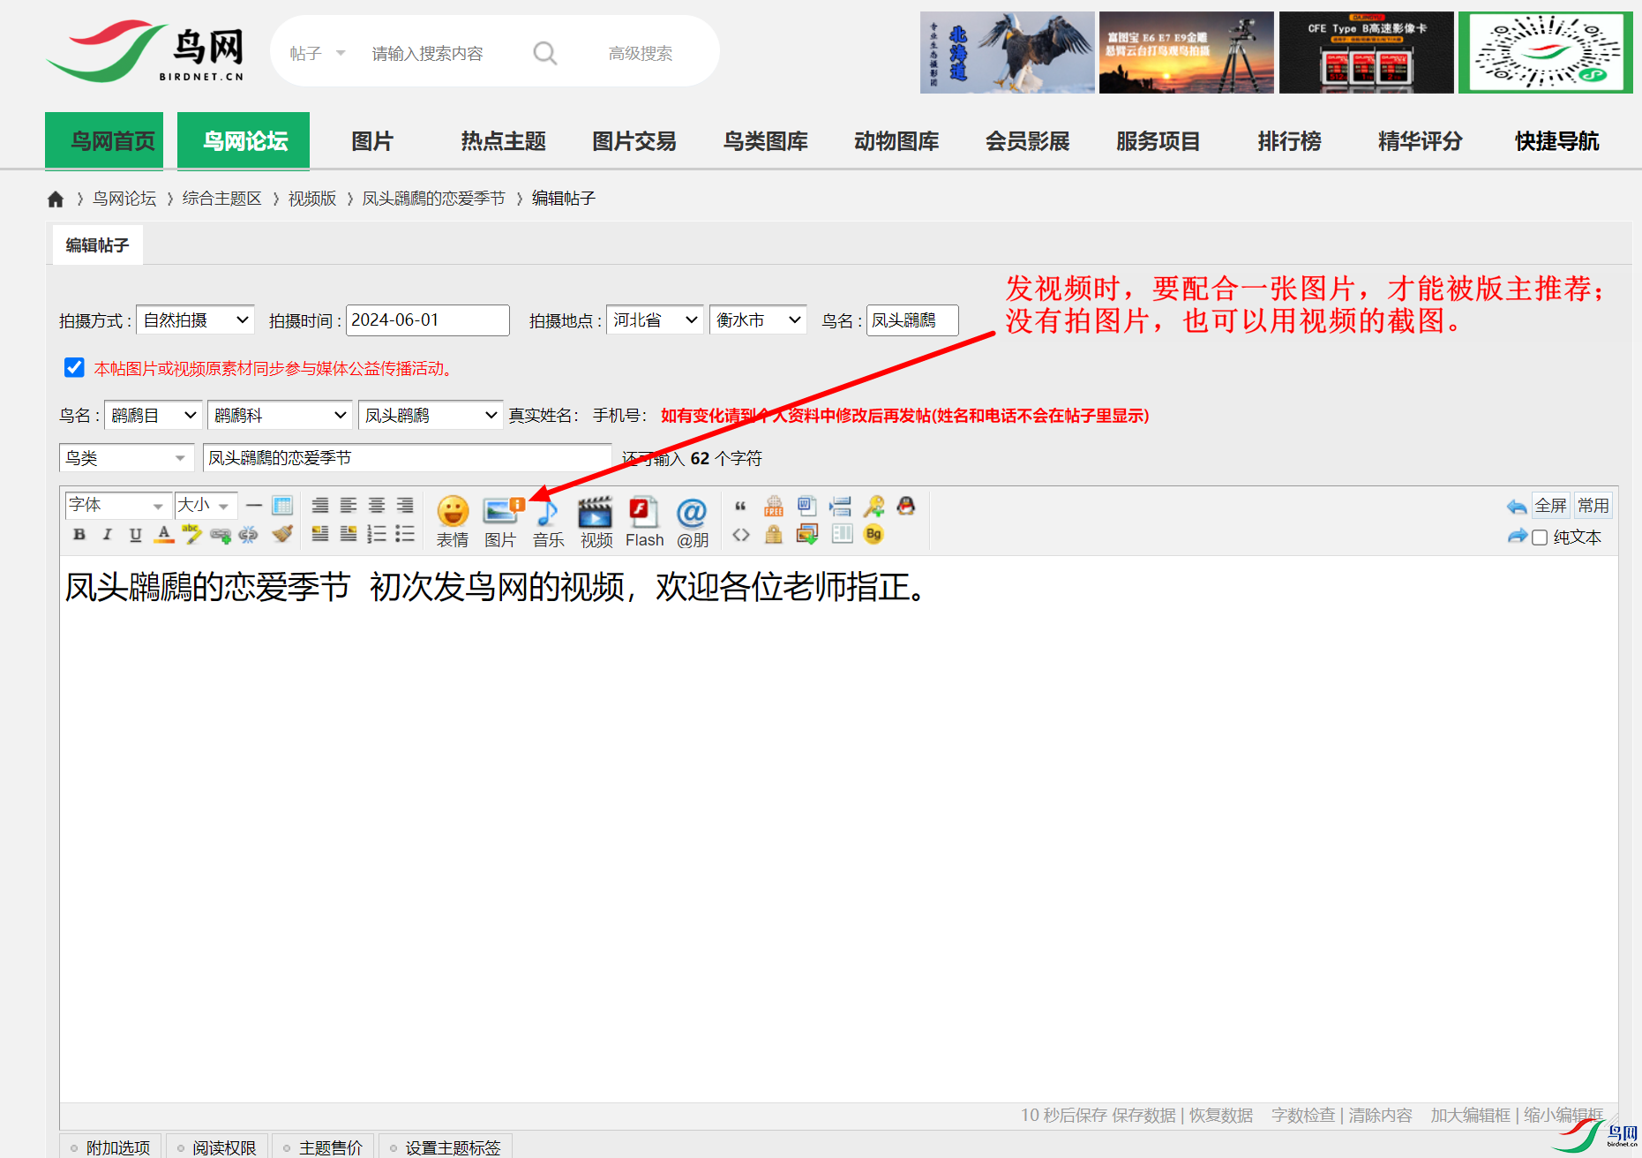The image size is (1642, 1158).
Task: Click the 清除内容 clear content link
Action: click(x=1380, y=1116)
